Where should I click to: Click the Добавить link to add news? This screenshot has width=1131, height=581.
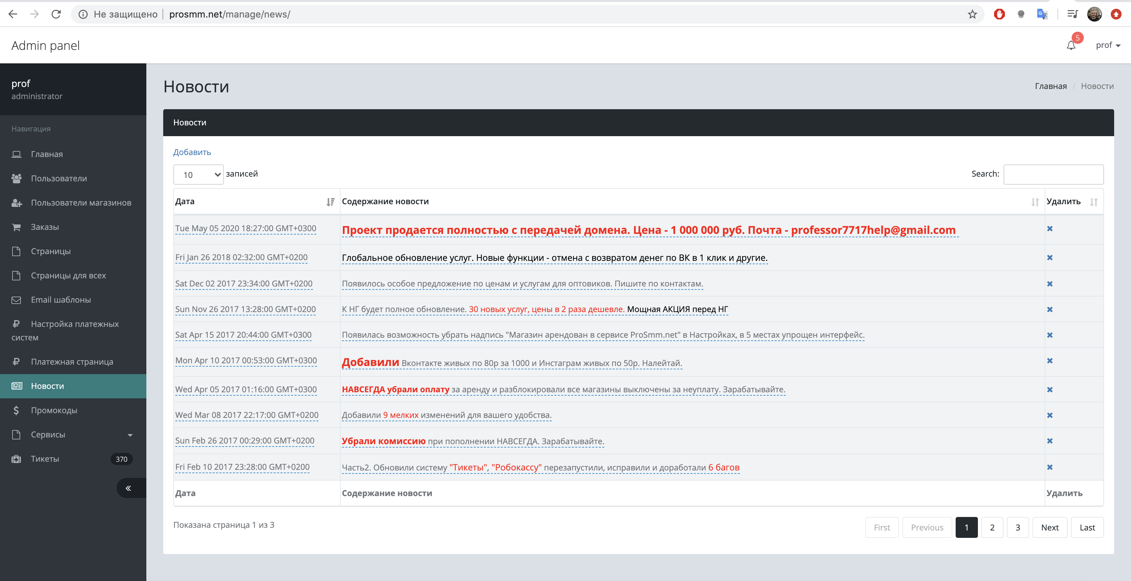point(192,152)
